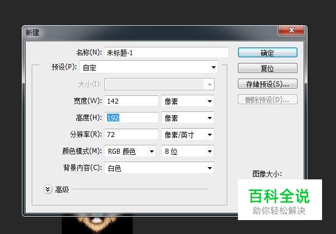Expand the 高级 advanced section
Viewport: 336px width, 234px height.
[48, 189]
